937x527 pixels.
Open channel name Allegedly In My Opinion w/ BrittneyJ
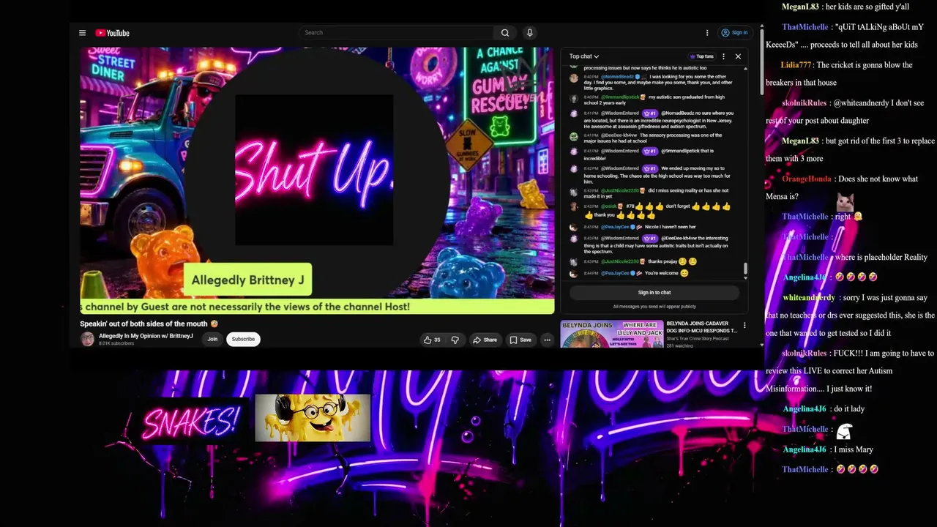pyautogui.click(x=146, y=336)
